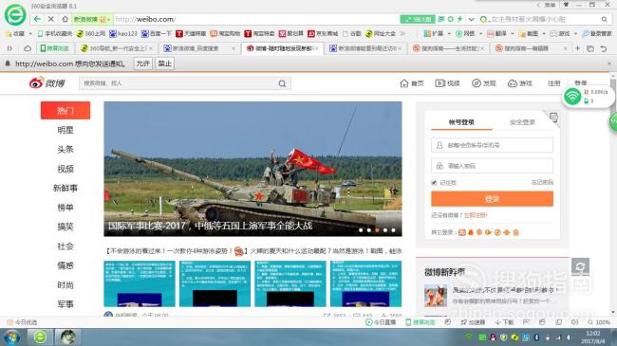
Task: Select the first carousel dot indicator
Action: click(361, 230)
